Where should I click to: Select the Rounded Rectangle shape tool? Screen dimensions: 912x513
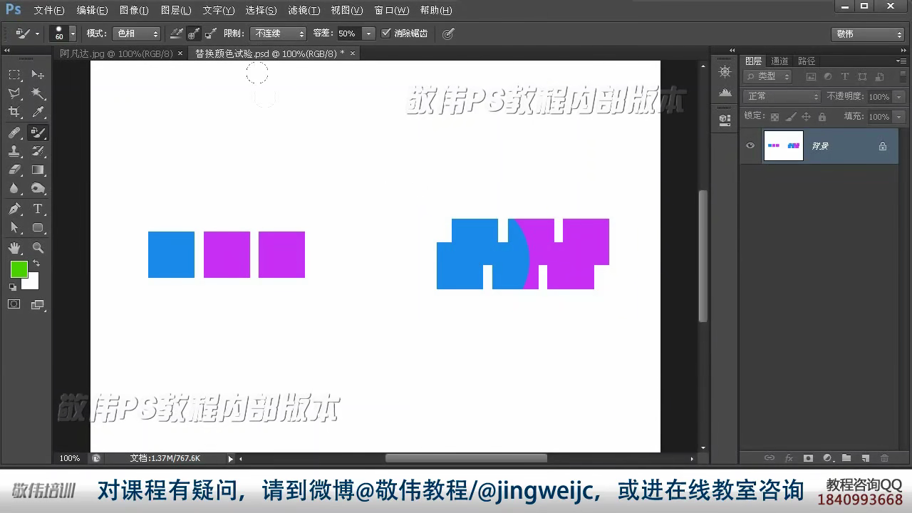click(x=38, y=228)
